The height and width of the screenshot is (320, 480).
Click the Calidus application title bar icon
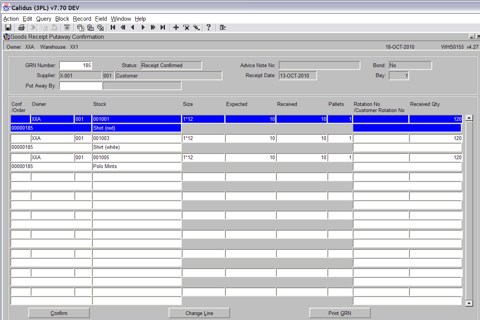coord(7,8)
